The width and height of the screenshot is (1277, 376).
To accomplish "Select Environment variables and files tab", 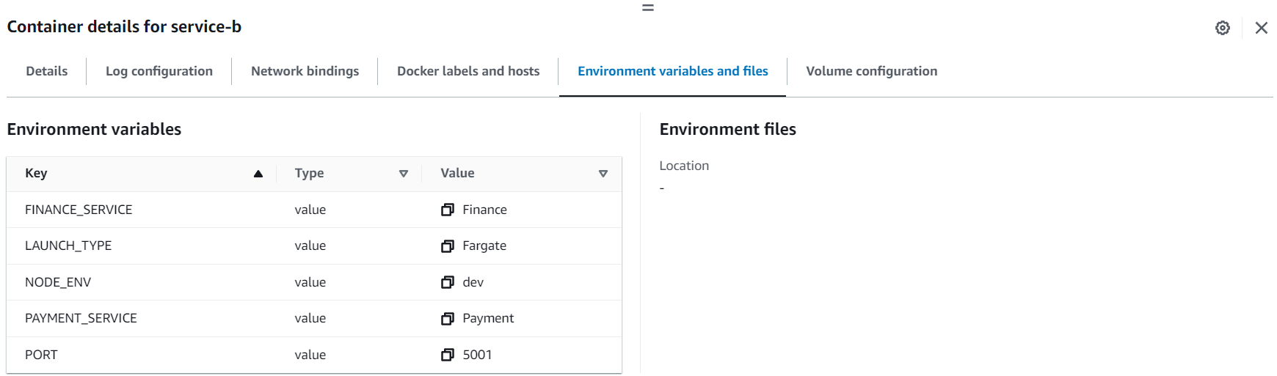I will tap(672, 71).
